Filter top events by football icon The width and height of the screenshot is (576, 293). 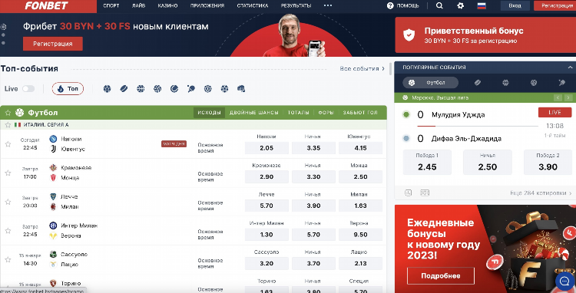pyautogui.click(x=107, y=89)
